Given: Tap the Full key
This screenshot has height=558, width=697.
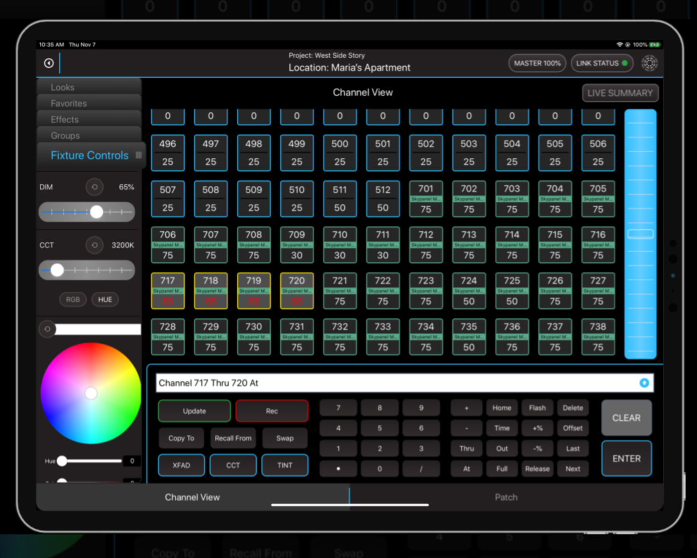Looking at the screenshot, I should point(502,469).
